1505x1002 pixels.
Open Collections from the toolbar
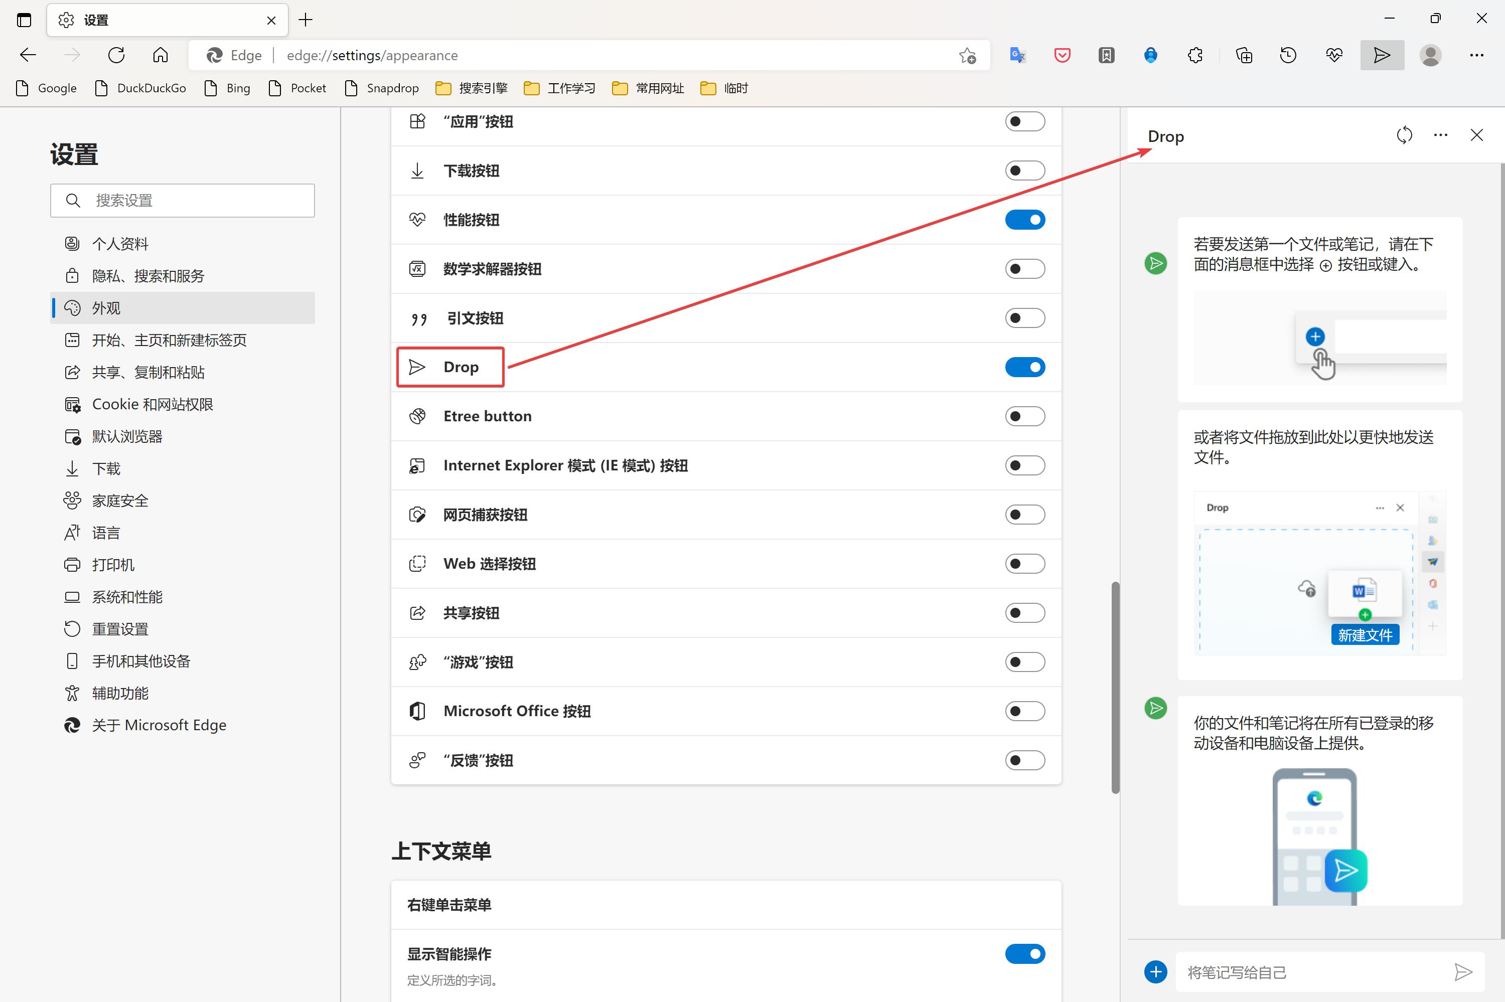coord(1244,56)
